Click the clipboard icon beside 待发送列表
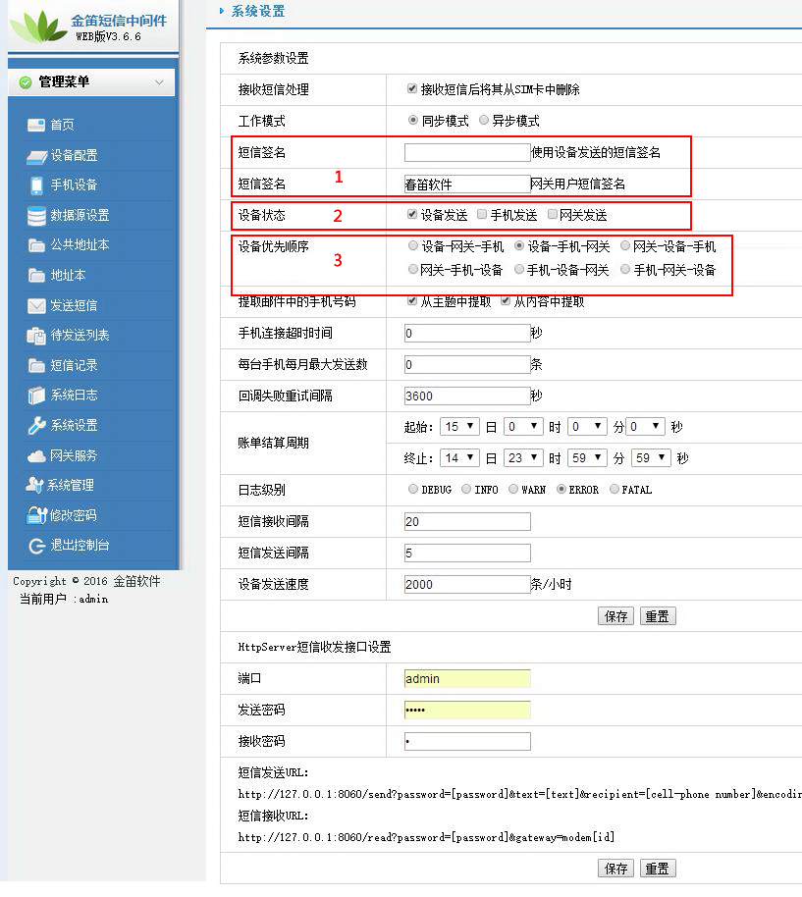This screenshot has height=897, width=802. (x=36, y=336)
